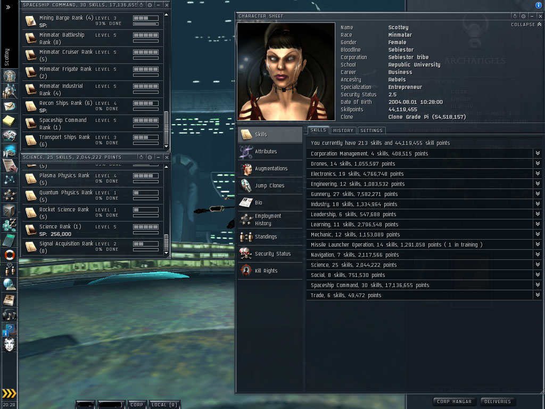This screenshot has width=545, height=409.
Task: Open People & Places magnifier icon in sidebar
Action: click(x=10, y=91)
